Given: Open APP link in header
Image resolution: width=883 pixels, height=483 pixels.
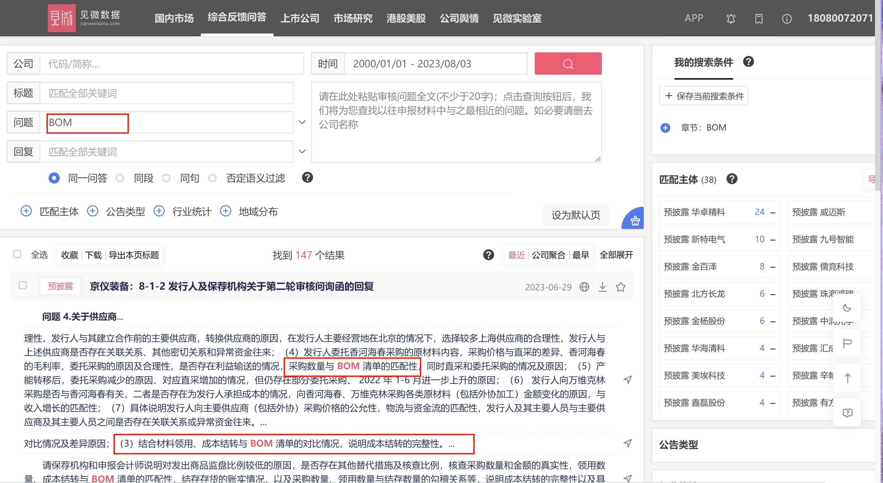Looking at the screenshot, I should pyautogui.click(x=694, y=18).
